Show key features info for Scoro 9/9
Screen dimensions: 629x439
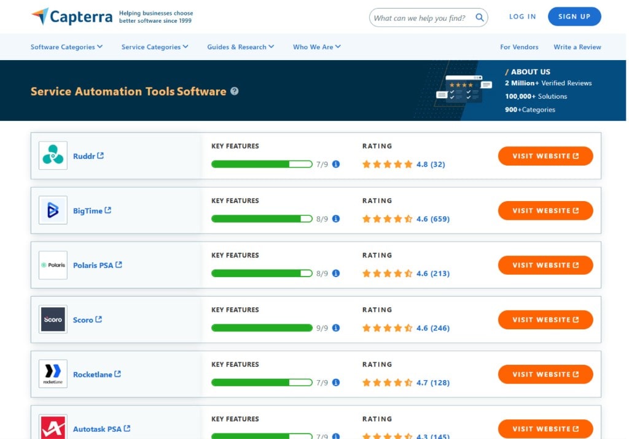click(336, 328)
